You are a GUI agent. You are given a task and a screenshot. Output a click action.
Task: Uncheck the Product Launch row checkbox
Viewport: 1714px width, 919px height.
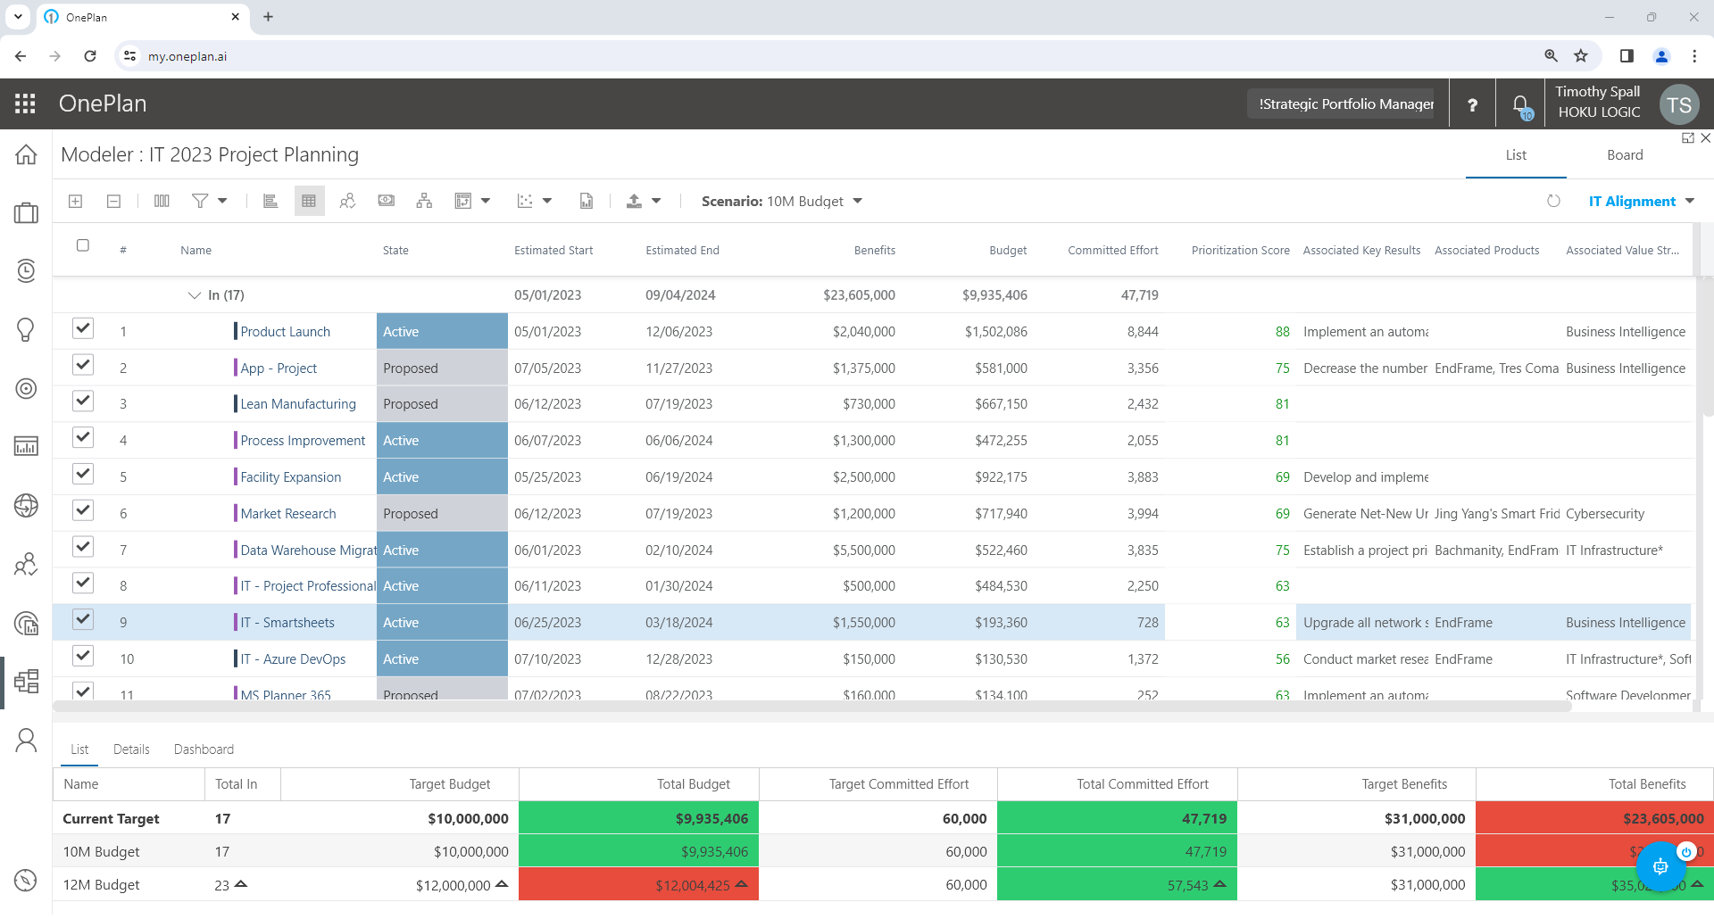(x=83, y=328)
